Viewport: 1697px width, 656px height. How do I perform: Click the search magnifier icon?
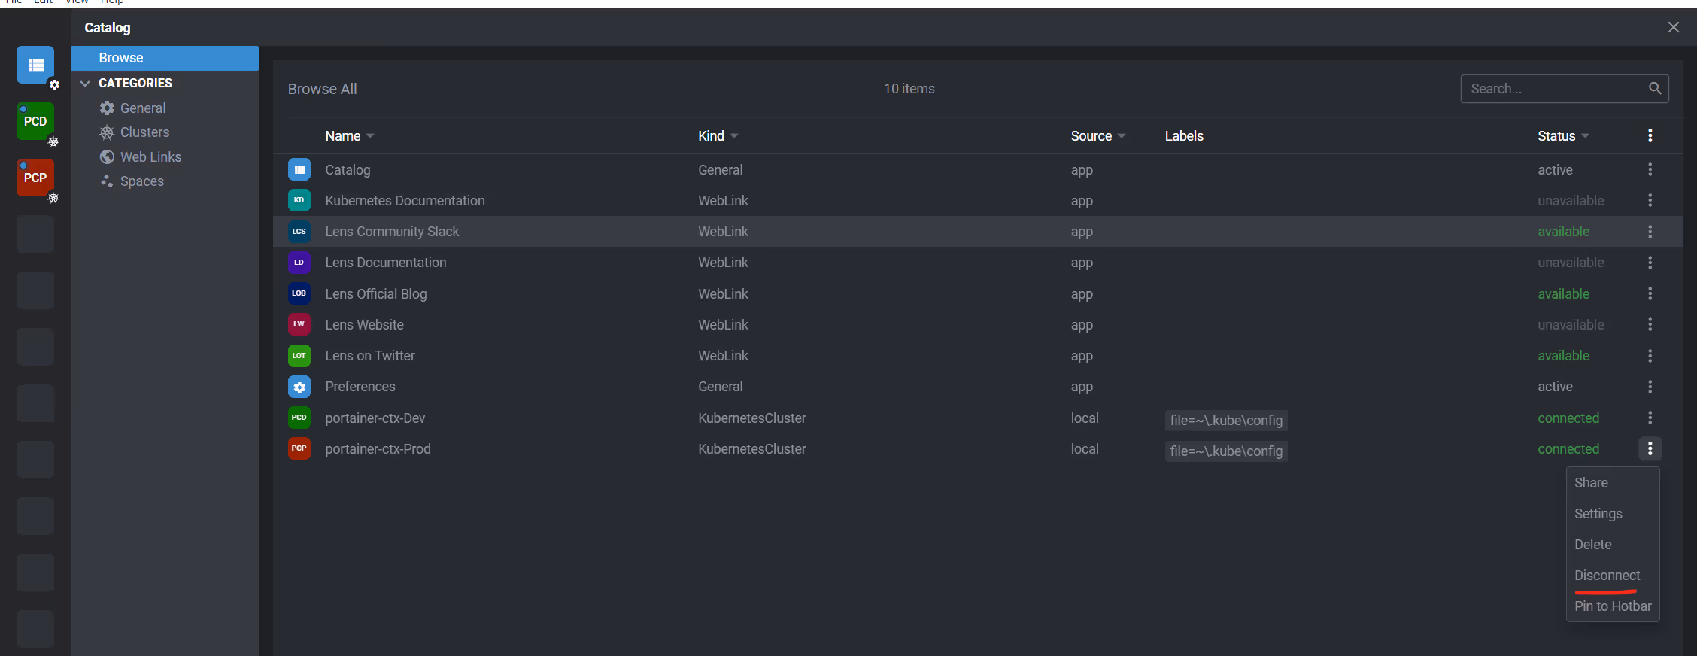1655,88
